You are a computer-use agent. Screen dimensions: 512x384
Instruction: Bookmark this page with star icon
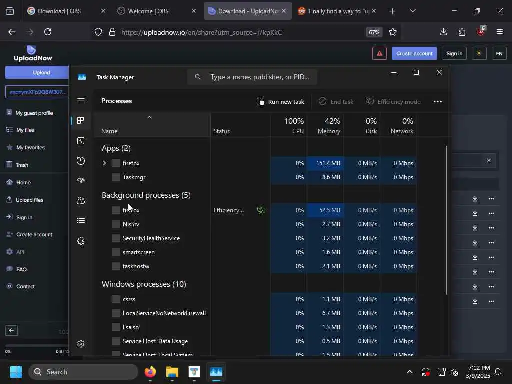tap(393, 32)
